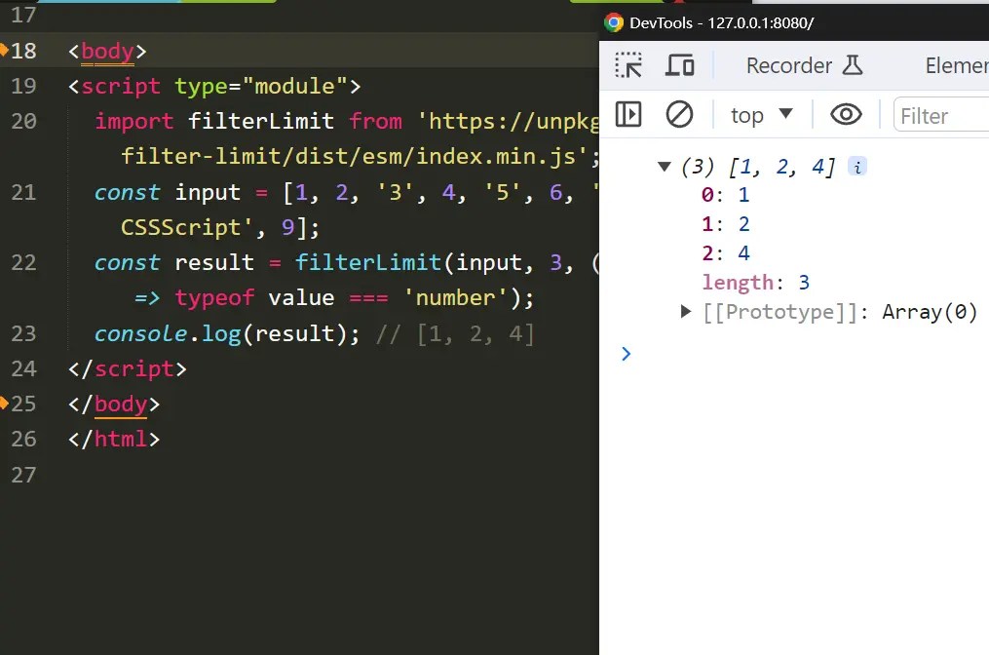Screen dimensions: 989x655
Task: Click 'typeof' keyword in the editor
Action: pos(214,298)
